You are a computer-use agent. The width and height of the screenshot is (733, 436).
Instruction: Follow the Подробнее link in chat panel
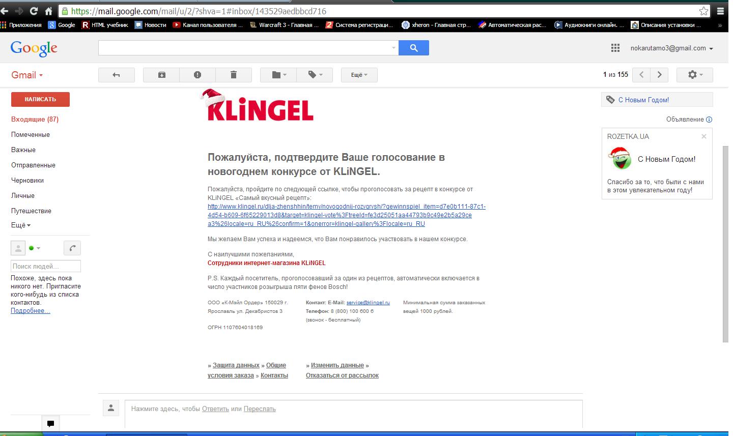click(x=31, y=311)
